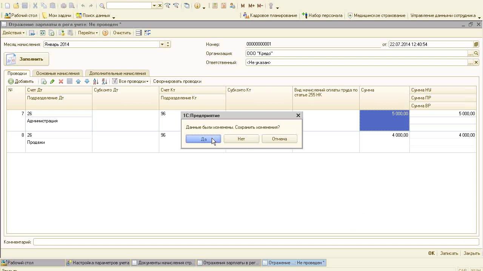Click the copy row icon next to Добавить

pyautogui.click(x=44, y=81)
